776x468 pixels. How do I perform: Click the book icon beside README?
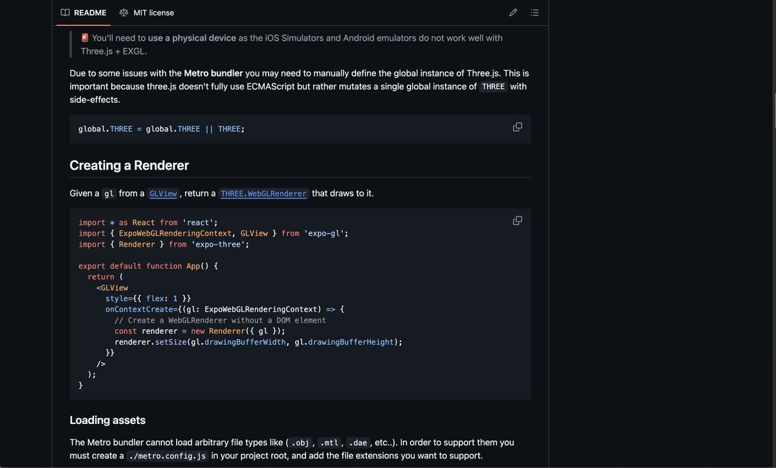click(x=65, y=12)
